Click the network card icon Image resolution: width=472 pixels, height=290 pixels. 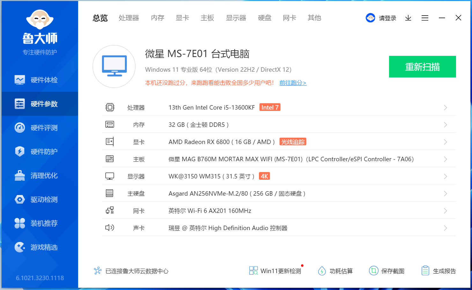pyautogui.click(x=110, y=210)
